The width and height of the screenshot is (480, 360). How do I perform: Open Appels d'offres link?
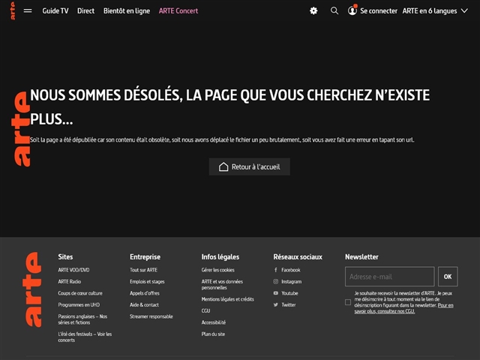coord(145,293)
